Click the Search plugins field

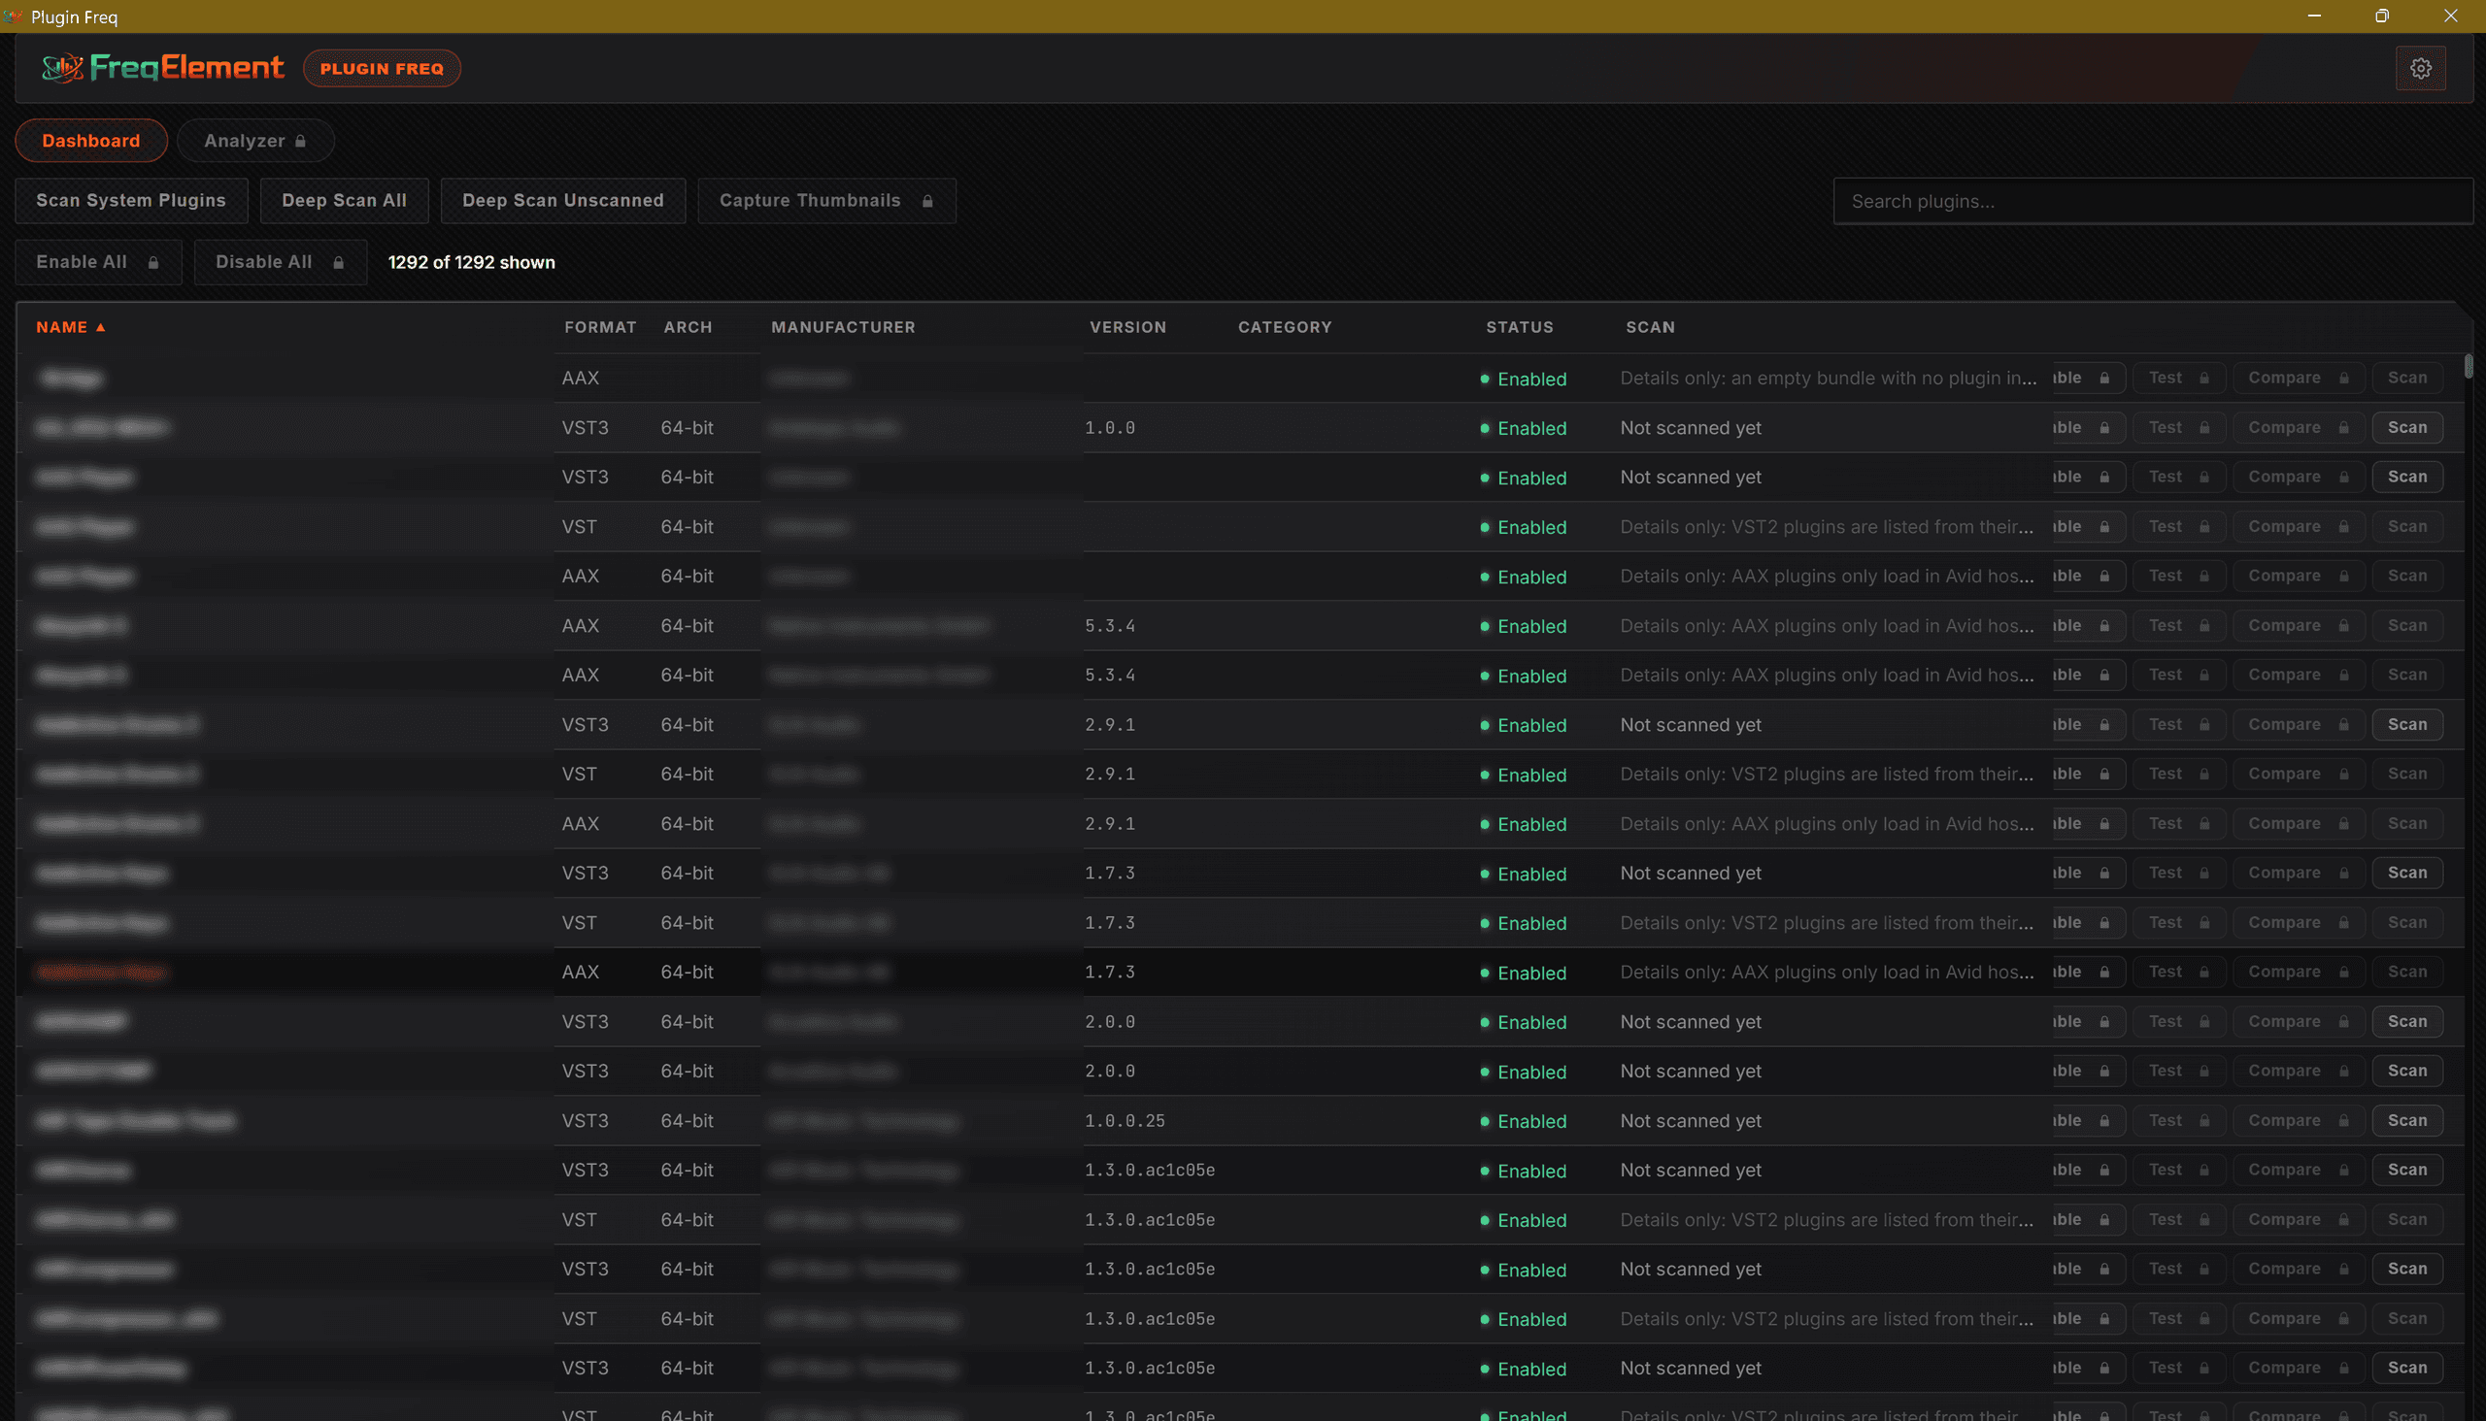(2152, 202)
